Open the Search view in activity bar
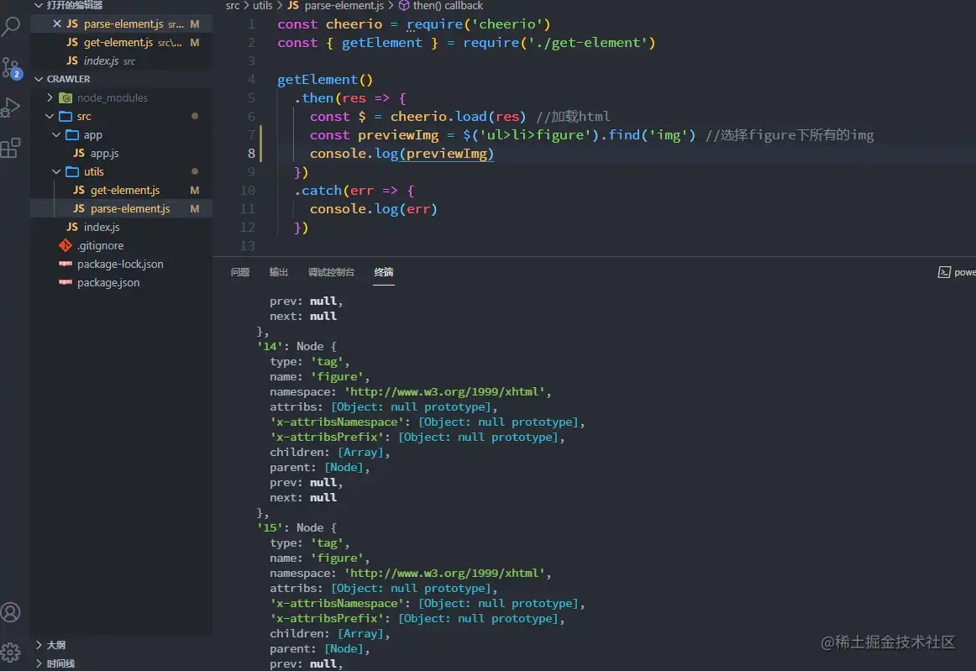 coord(11,26)
